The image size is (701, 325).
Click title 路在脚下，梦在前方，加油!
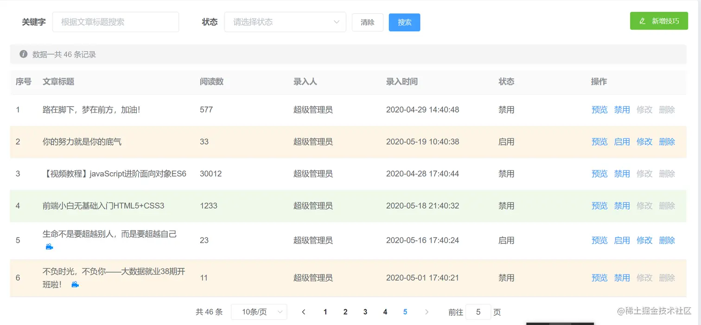pos(91,110)
